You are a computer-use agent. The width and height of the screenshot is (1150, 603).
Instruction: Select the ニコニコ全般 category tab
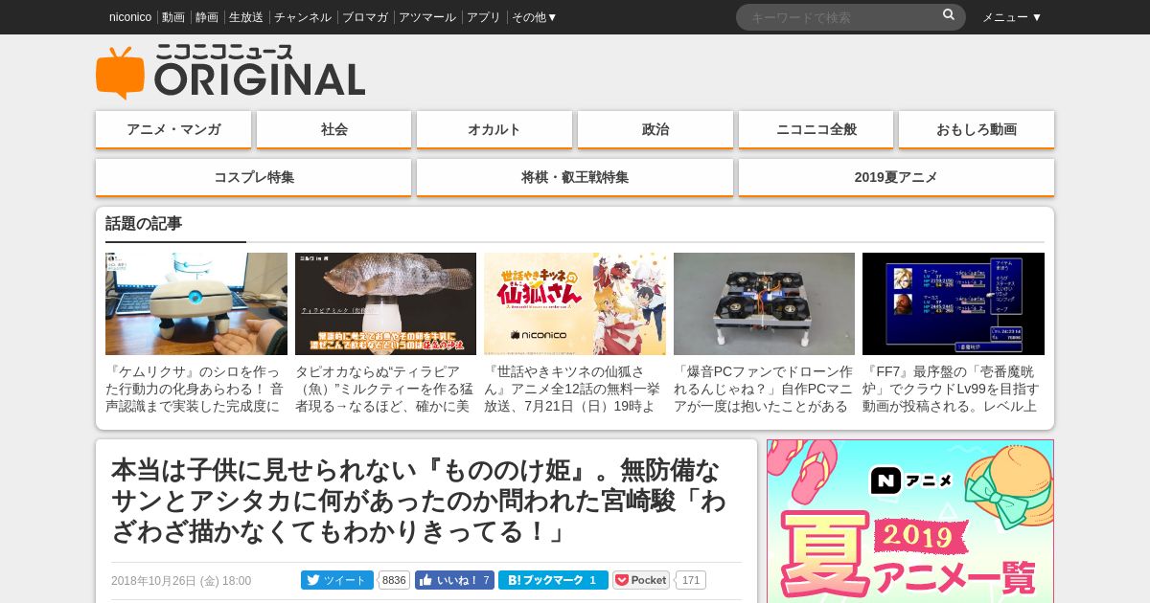[x=816, y=129]
